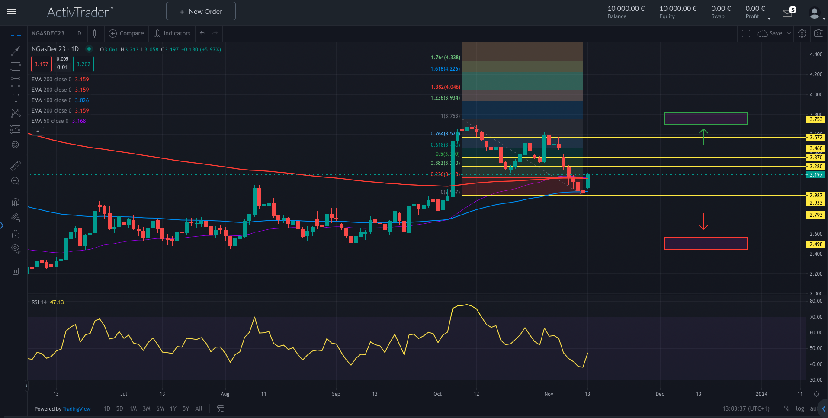The height and width of the screenshot is (418, 828).
Task: Pick the text annotation tool
Action: pyautogui.click(x=16, y=98)
